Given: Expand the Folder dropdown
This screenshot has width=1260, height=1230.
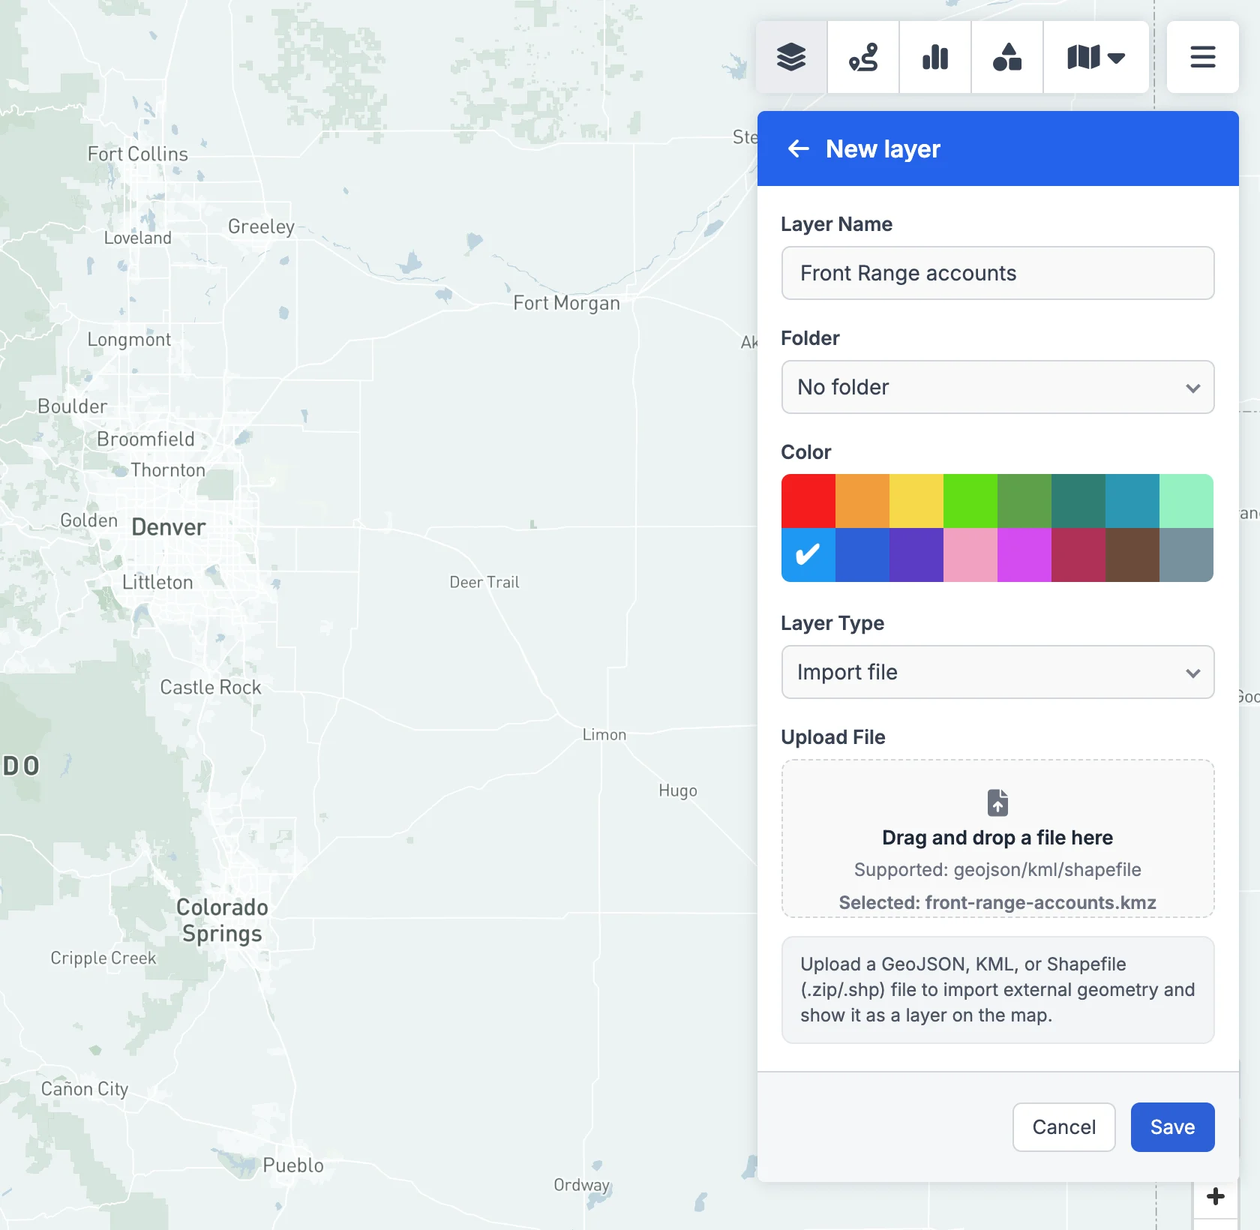Looking at the screenshot, I should point(997,387).
